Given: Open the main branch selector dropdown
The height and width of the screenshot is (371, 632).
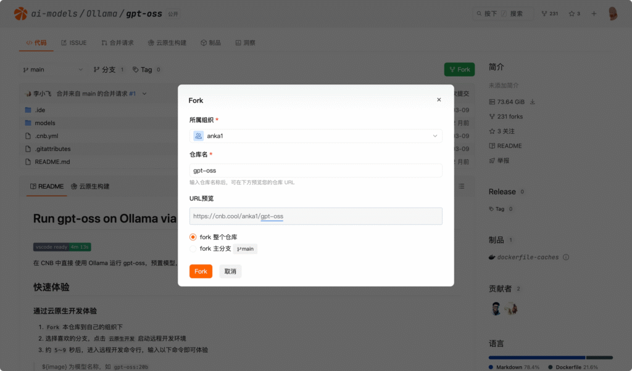Looking at the screenshot, I should tap(52, 70).
